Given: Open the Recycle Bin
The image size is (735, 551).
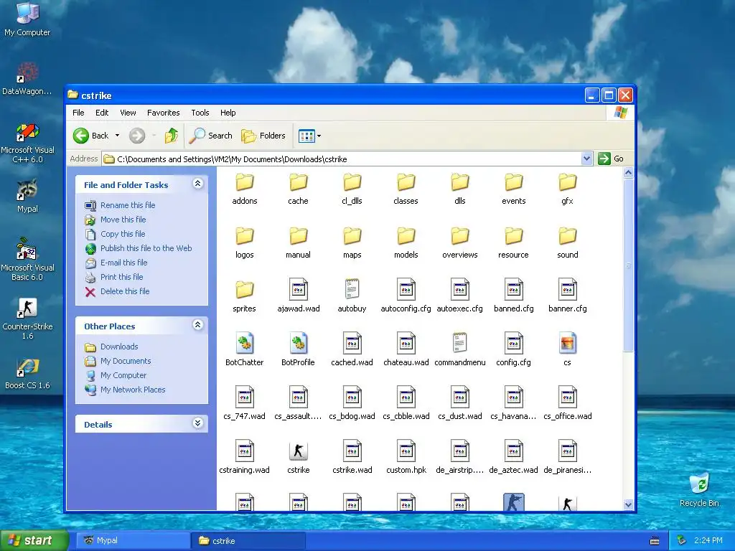Looking at the screenshot, I should click(699, 490).
